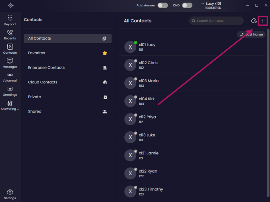Viewport: 270px width, 202px height.
Task: Open the Last Name sort dropdown
Action: (251, 34)
